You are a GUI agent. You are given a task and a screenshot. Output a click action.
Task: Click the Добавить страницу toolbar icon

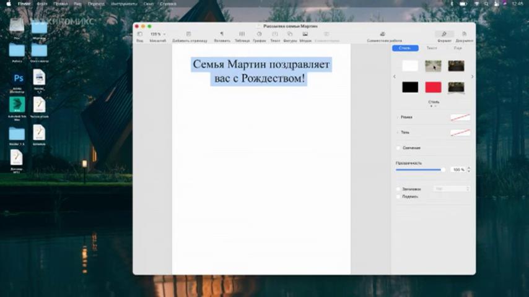188,34
